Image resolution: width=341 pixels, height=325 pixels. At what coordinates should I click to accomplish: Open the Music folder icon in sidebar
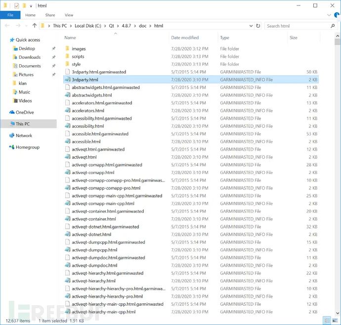click(15, 92)
